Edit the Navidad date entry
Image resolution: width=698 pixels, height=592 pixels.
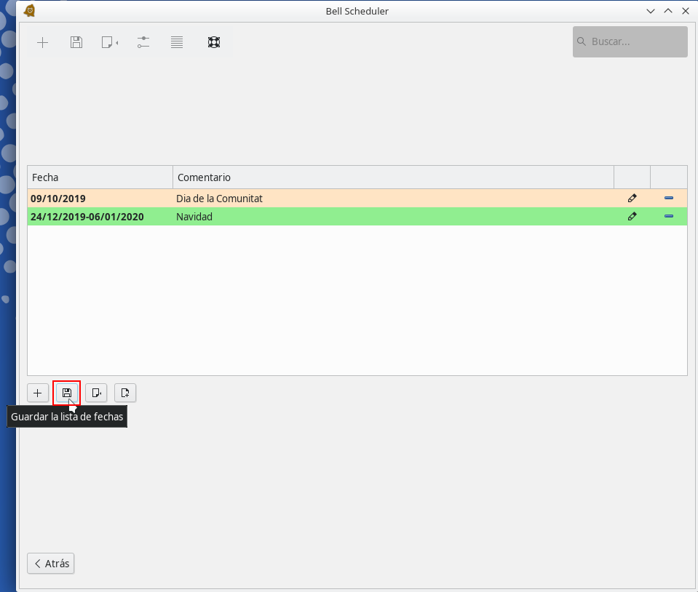[x=632, y=216]
